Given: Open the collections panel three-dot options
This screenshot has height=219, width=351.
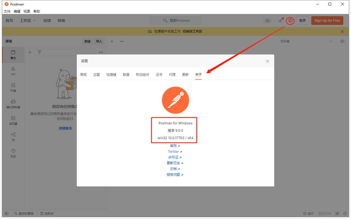Looking at the screenshot, I should pos(101,52).
